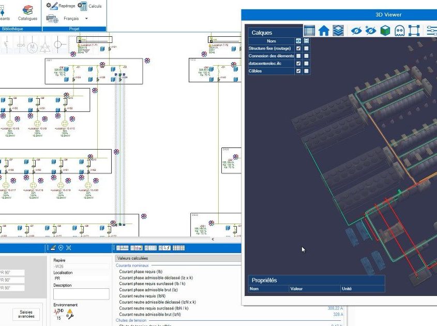Click the Localisation field showing PR
Viewport: 437px width, 326px height.
click(81, 278)
